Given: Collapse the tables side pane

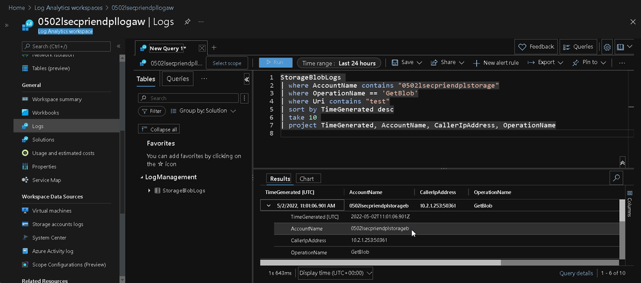Looking at the screenshot, I should [246, 79].
